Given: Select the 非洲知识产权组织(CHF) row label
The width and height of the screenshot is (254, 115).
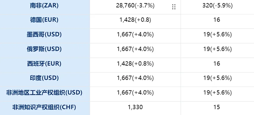Looking at the screenshot, I should click(45, 107).
